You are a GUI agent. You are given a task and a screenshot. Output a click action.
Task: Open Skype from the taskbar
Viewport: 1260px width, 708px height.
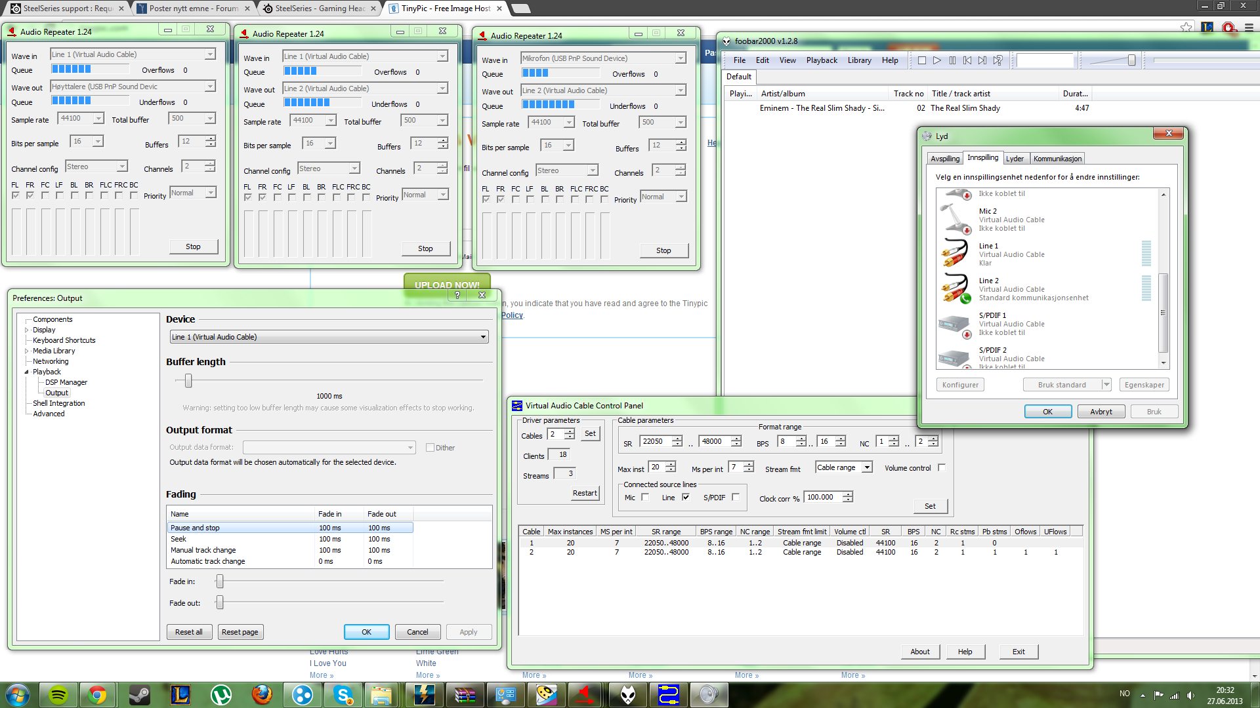point(343,695)
